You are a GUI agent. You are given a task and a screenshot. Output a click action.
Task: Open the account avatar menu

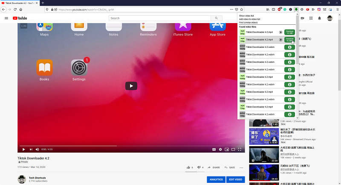point(329,18)
